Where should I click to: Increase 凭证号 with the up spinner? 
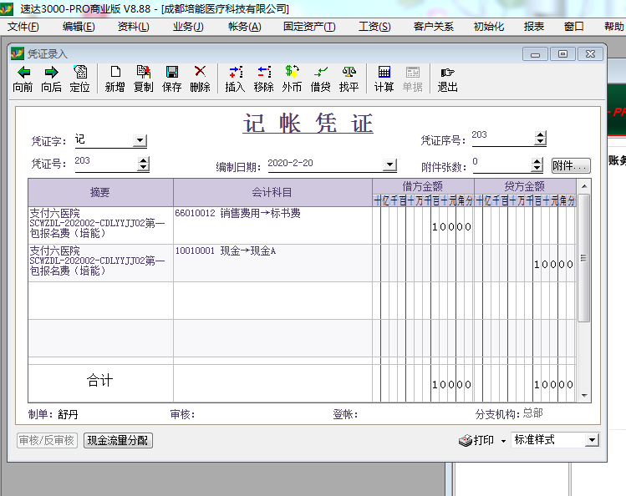point(143,160)
